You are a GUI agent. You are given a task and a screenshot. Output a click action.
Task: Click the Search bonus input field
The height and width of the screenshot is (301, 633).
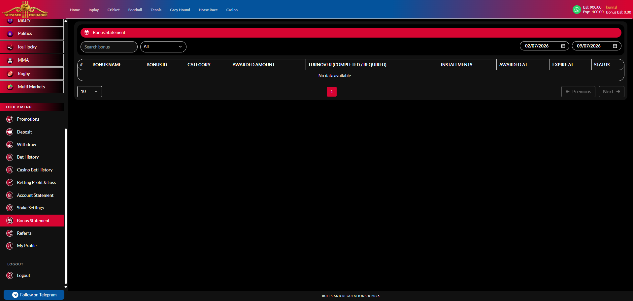pyautogui.click(x=109, y=47)
